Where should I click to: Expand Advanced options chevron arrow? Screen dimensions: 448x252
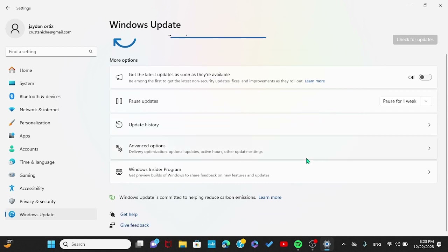click(429, 148)
